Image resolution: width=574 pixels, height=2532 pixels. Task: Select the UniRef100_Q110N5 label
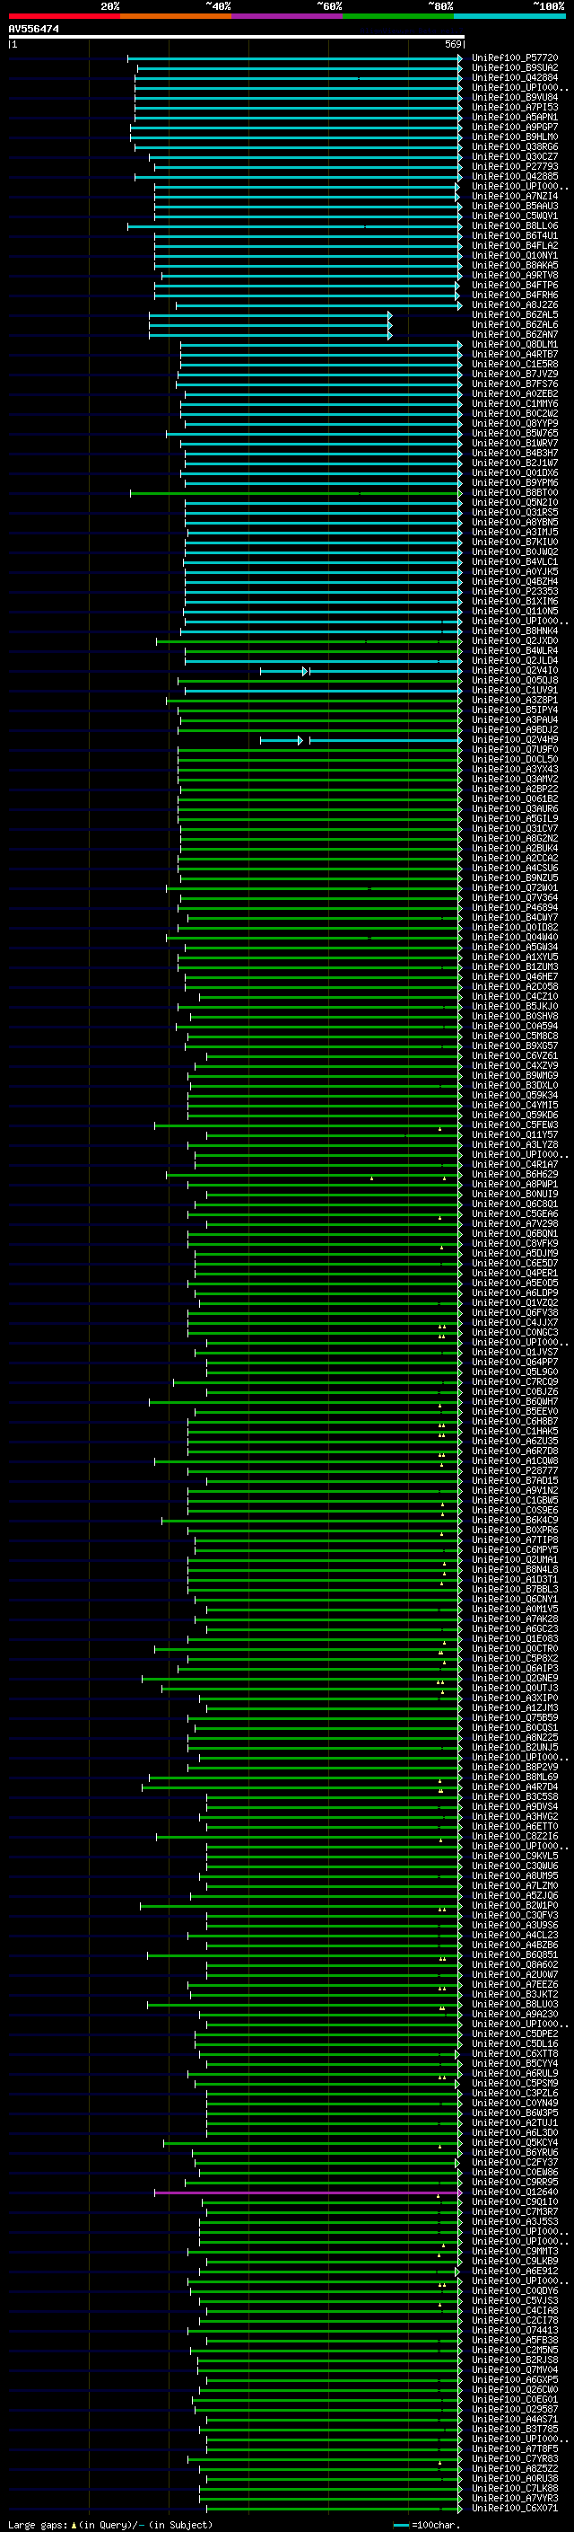click(x=514, y=612)
